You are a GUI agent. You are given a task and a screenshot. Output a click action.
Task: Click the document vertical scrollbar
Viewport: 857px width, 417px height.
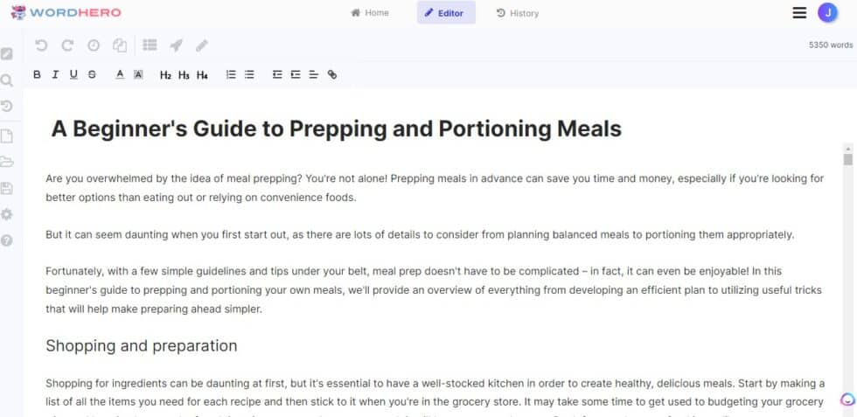[x=847, y=262]
